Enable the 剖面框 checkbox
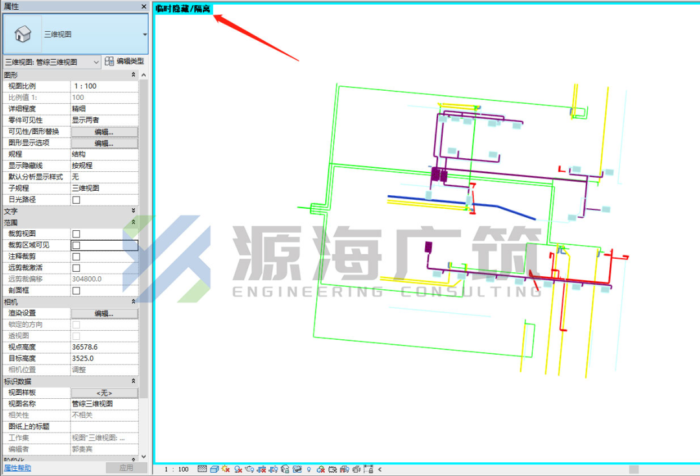 point(76,291)
